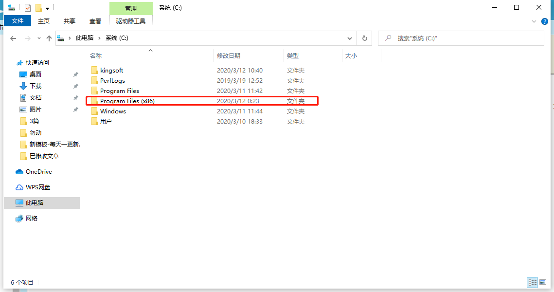This screenshot has height=292, width=554.
Task: Open properties via Quick Access toolbar icon
Action: click(x=28, y=7)
